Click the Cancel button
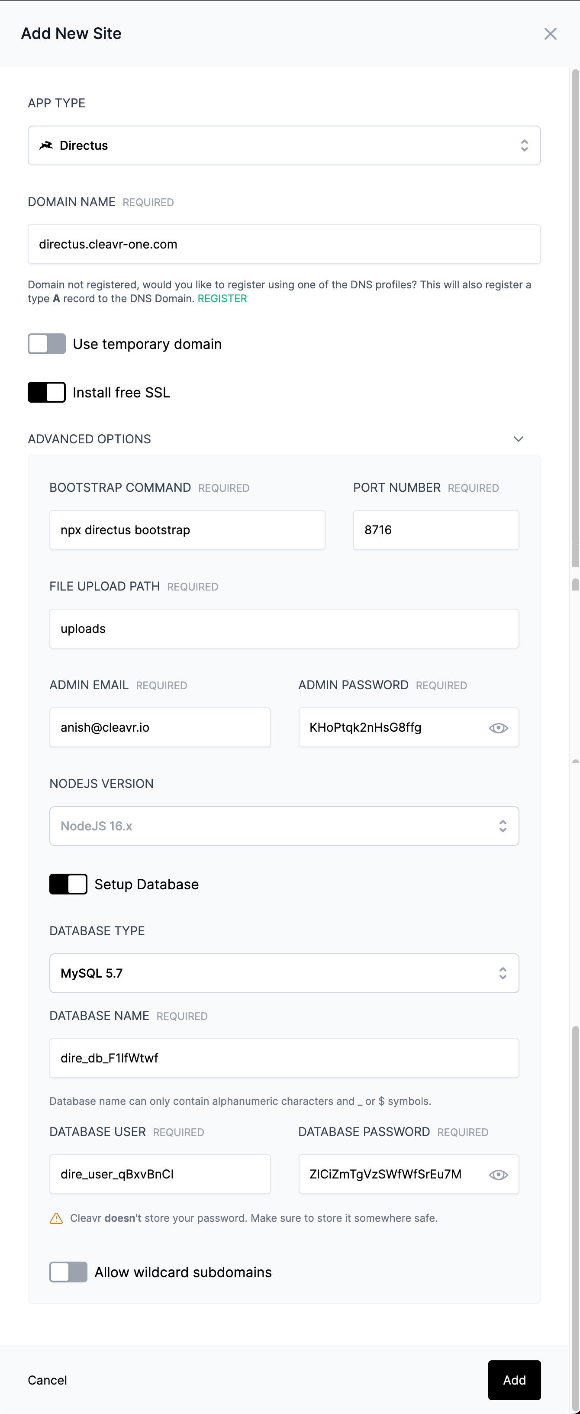Viewport: 580px width, 1414px height. pyautogui.click(x=47, y=1380)
